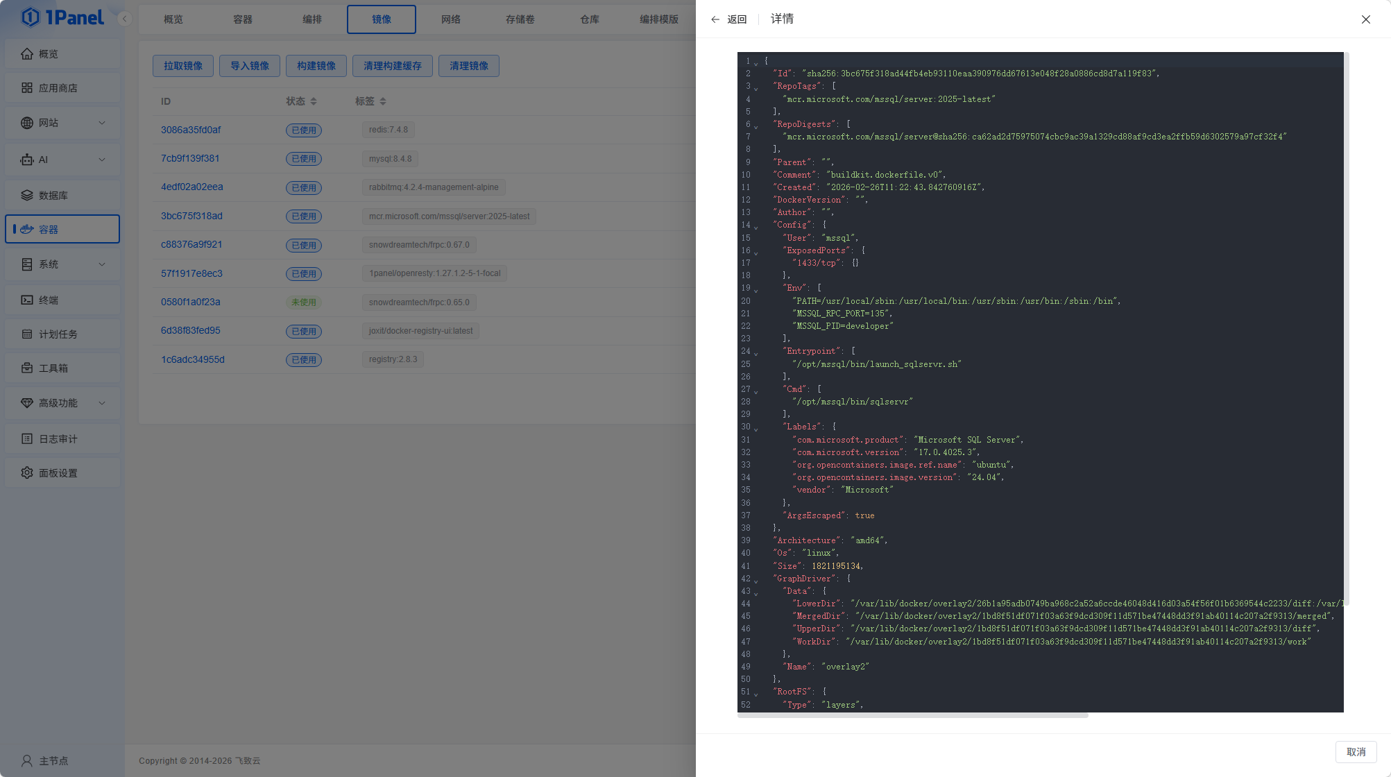Expand the AI sidebar submenu
Screen dimensions: 1391x777
pos(102,160)
